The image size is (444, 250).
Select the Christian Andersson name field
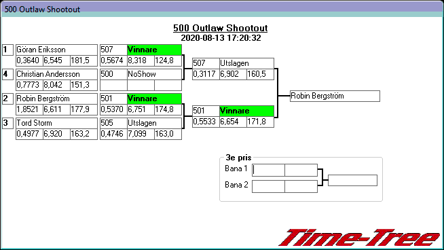pos(56,74)
